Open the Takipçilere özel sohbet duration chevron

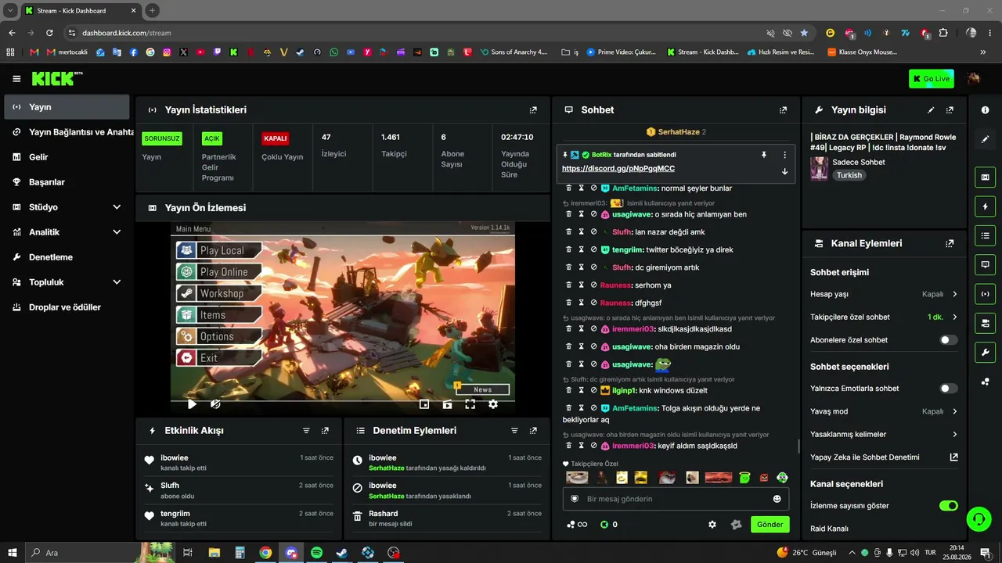point(954,317)
